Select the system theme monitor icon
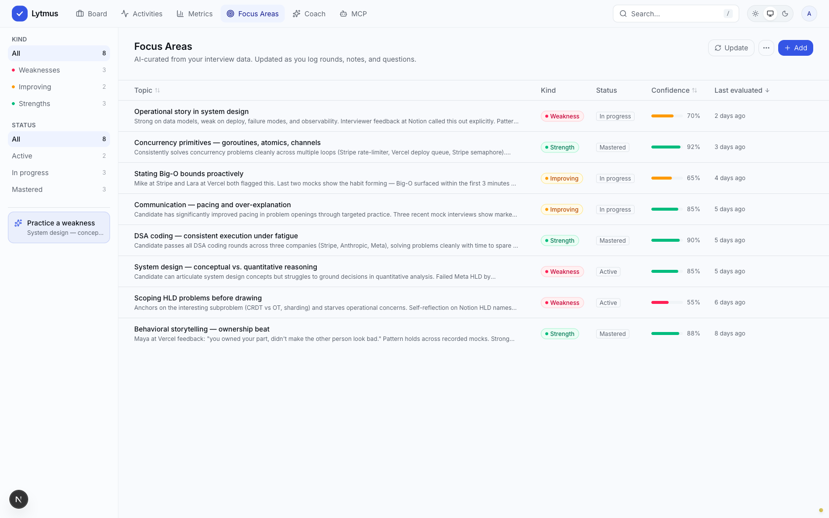 (x=770, y=14)
